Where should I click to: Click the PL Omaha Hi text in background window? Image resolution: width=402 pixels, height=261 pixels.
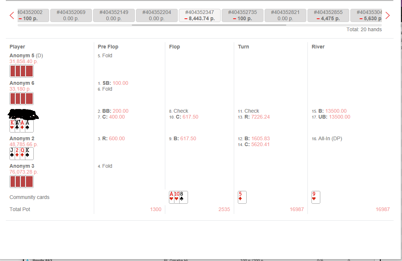[176, 260]
